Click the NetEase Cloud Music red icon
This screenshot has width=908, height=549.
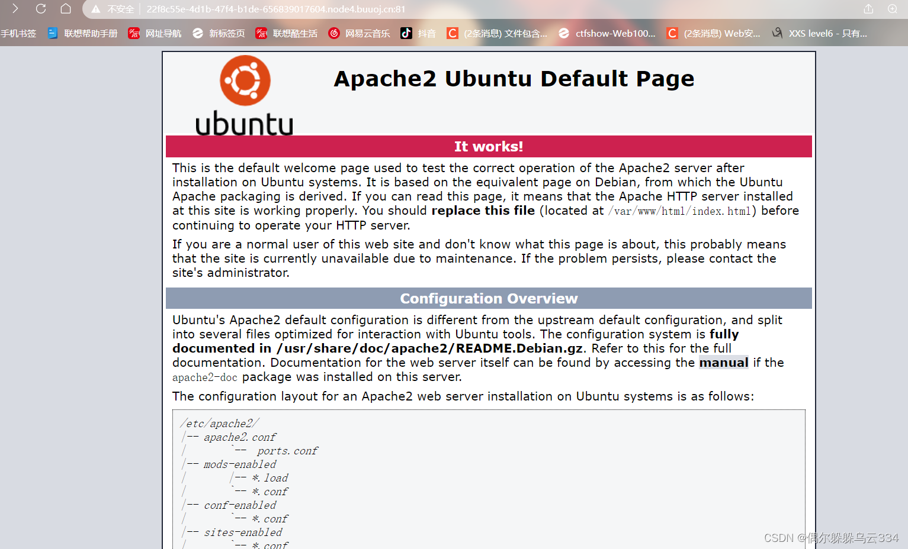[x=334, y=33]
